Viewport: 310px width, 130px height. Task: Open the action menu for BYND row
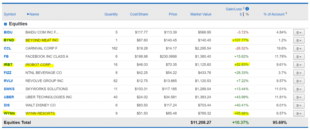298,40
